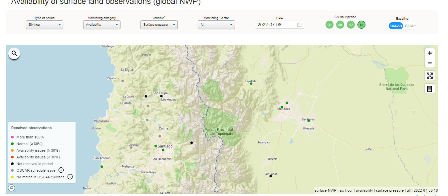Image resolution: width=448 pixels, height=196 pixels.
Task: Click the legend document icon on map
Action: click(x=430, y=89)
